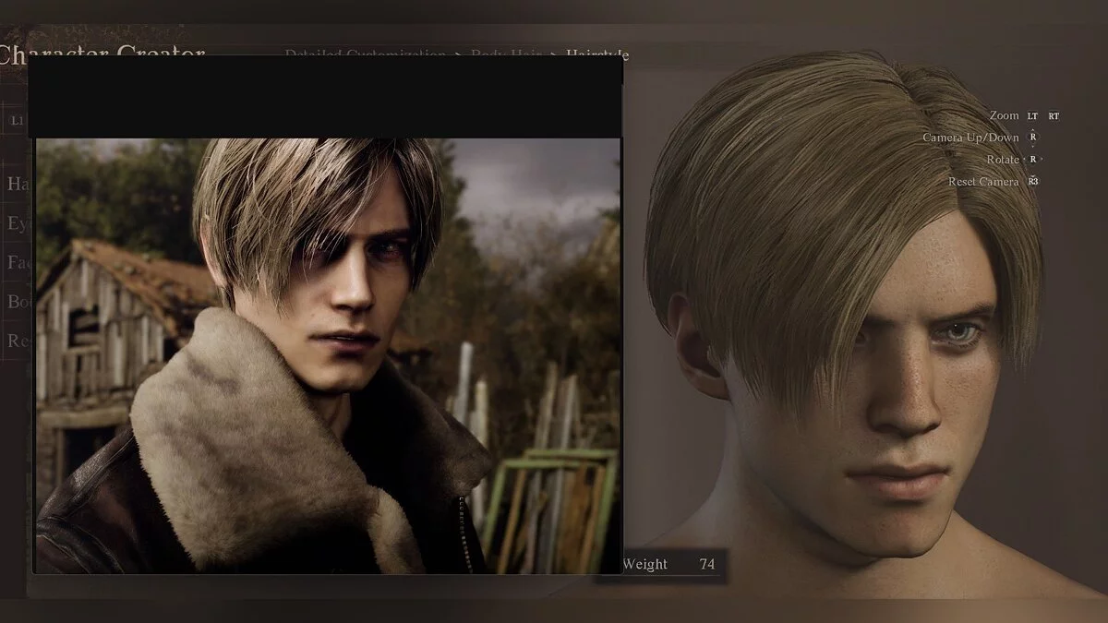Click the L1 tab switch icon

click(x=17, y=120)
